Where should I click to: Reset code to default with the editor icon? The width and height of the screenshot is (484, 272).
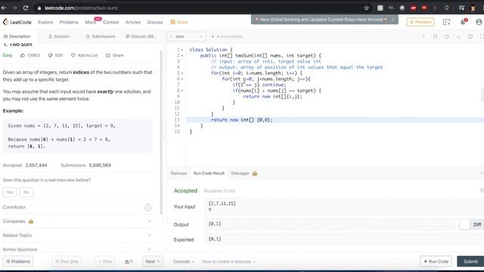447,36
